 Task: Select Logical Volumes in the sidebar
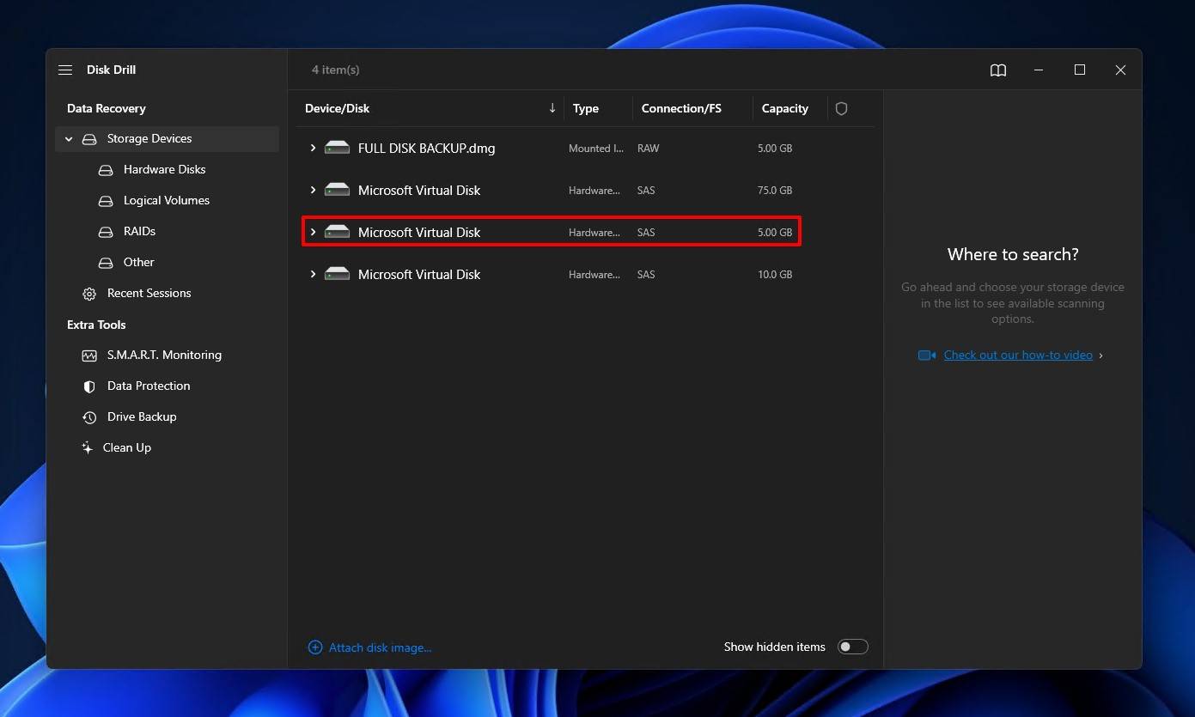pos(167,201)
